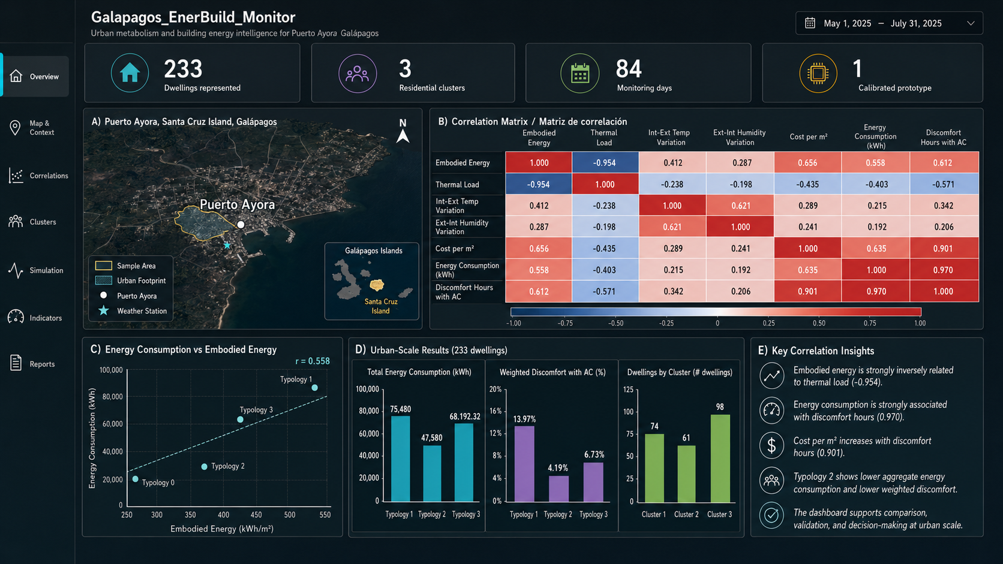Click the north arrow compass on map
The height and width of the screenshot is (564, 1003).
(403, 131)
